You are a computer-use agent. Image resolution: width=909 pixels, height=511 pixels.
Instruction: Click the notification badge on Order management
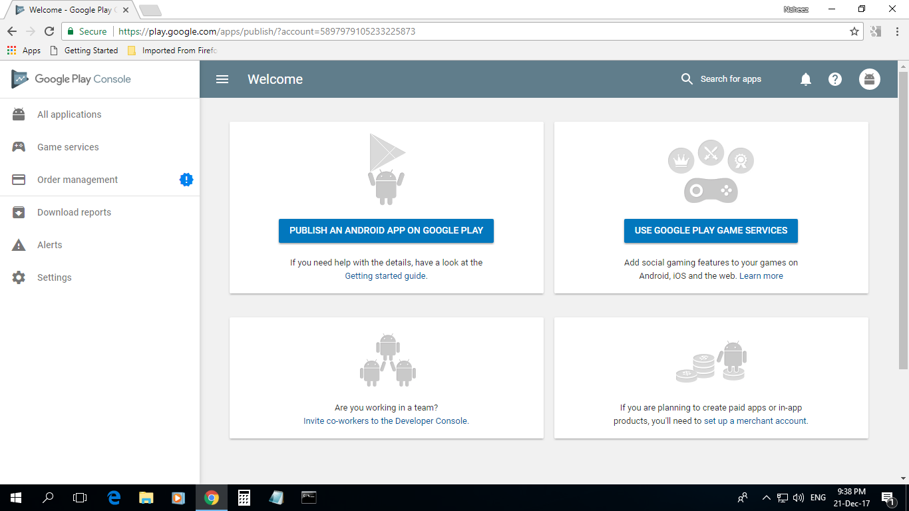click(186, 179)
